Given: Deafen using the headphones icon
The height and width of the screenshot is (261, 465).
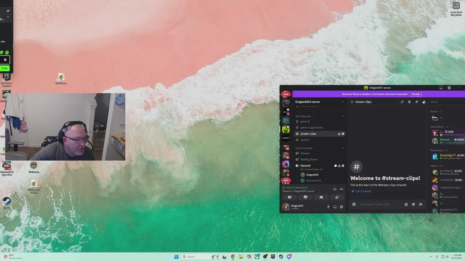Looking at the screenshot, I should 335,207.
